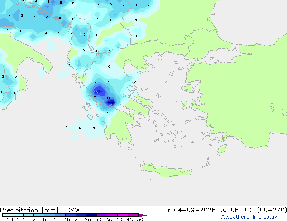Screen dimensions: 287x221
Task: Click the 0.1–0.5 mm palest legend swatch
Action: [8, 215]
